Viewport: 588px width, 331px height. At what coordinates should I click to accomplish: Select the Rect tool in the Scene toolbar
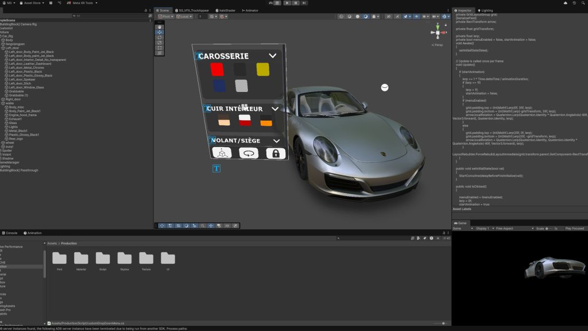160,48
